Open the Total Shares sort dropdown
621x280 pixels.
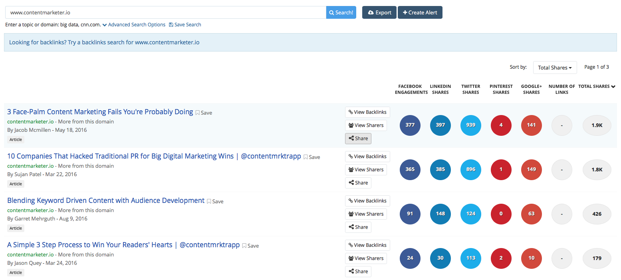[555, 68]
